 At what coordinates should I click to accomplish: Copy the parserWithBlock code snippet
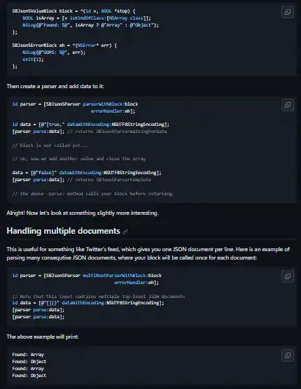[x=288, y=105]
